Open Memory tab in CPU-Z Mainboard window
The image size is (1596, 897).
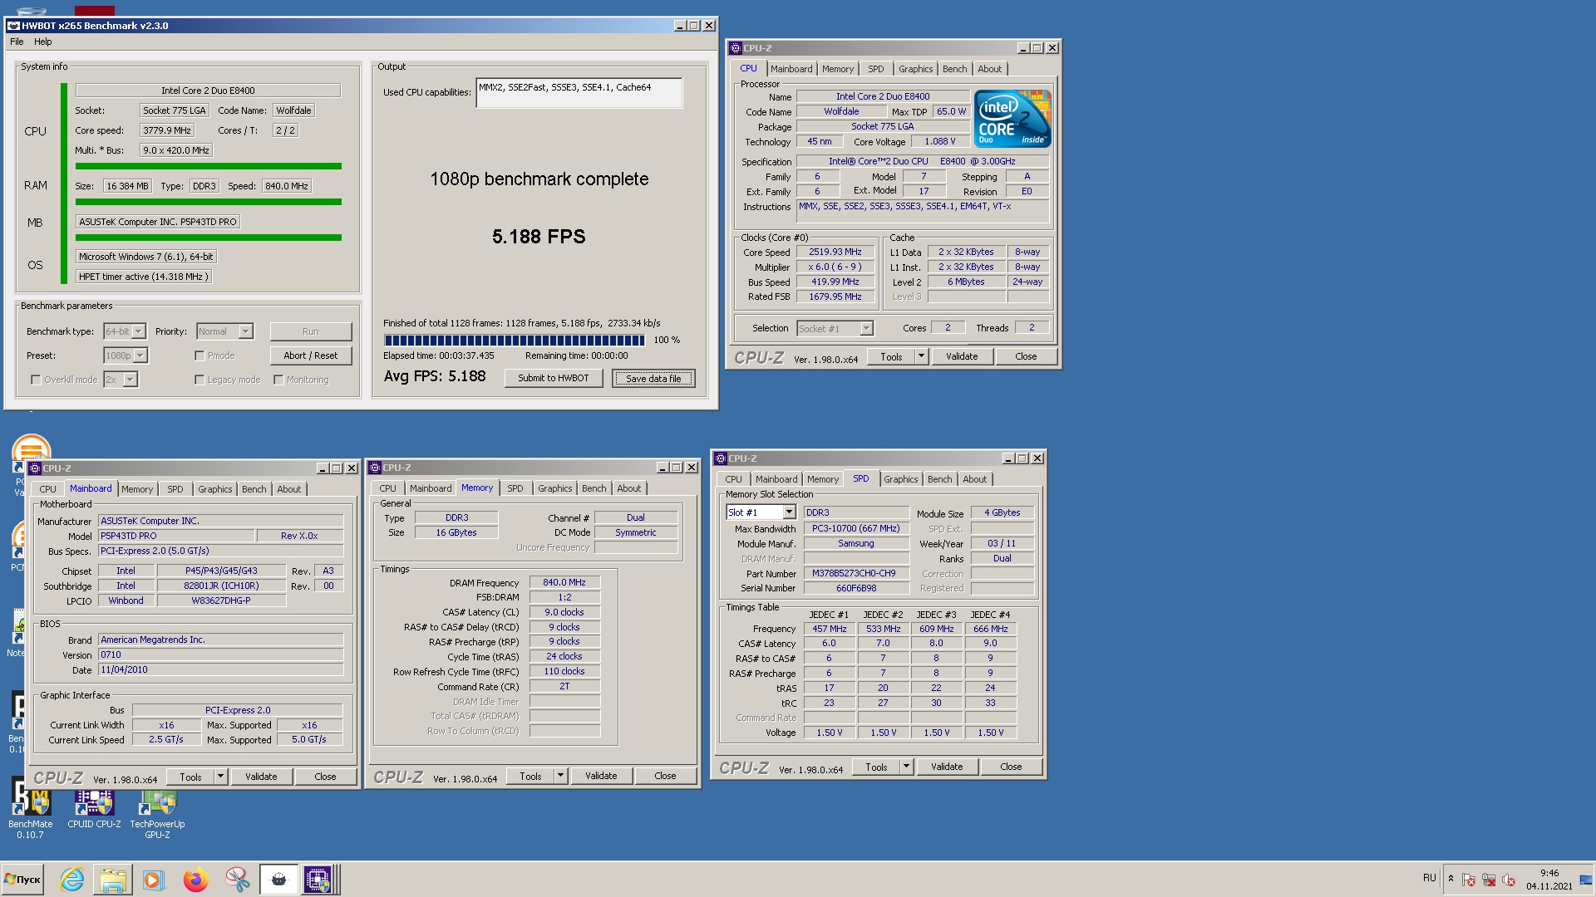137,489
